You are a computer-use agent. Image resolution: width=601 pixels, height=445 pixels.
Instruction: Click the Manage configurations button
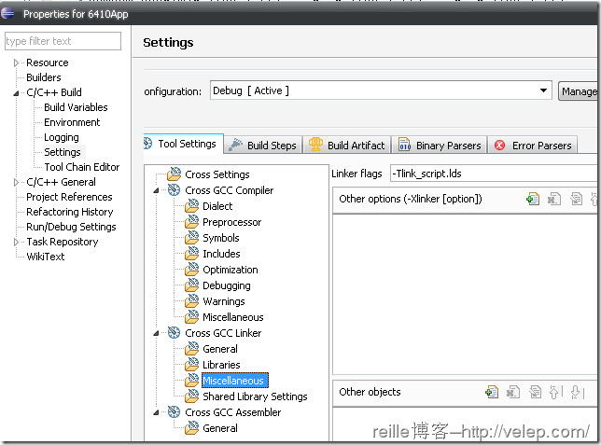[x=579, y=91]
